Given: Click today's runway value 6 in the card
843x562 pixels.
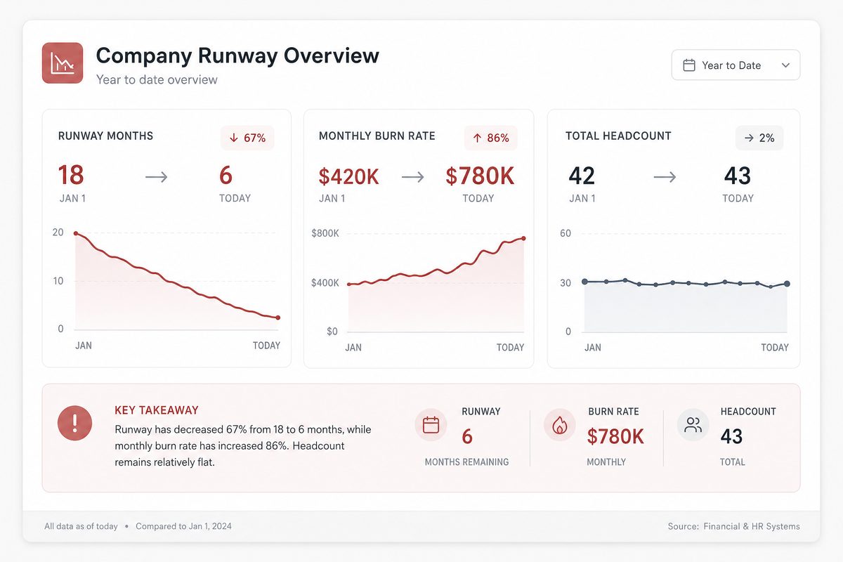Looking at the screenshot, I should tap(226, 176).
